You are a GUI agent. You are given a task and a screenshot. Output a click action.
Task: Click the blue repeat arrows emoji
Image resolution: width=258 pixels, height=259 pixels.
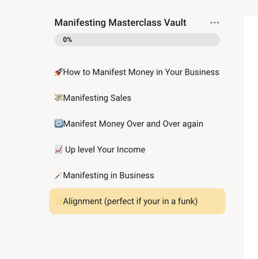[59, 123]
